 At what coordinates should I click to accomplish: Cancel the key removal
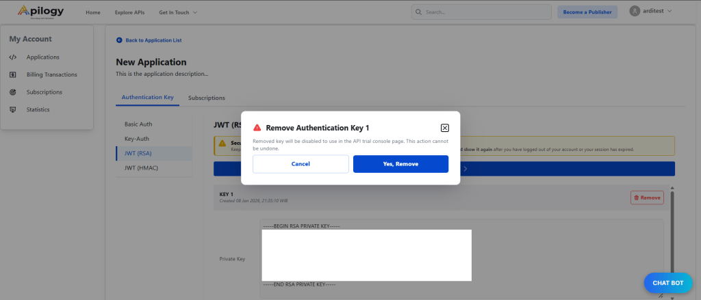(301, 164)
